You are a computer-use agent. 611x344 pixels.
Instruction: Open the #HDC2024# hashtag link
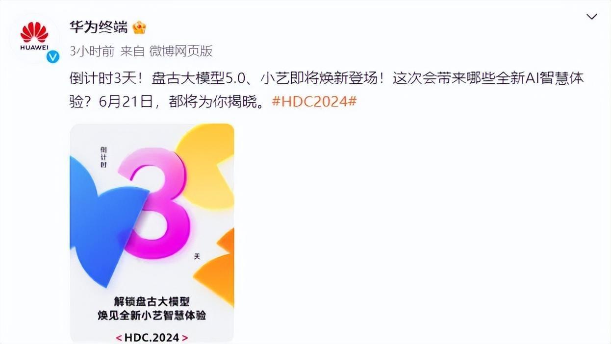click(x=314, y=101)
